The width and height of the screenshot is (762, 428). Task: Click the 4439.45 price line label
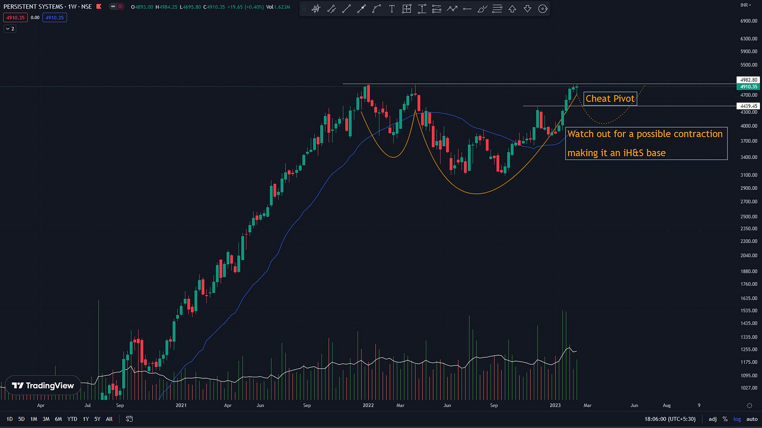coord(749,106)
